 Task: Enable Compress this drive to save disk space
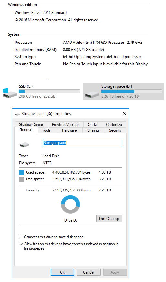pos(21,237)
